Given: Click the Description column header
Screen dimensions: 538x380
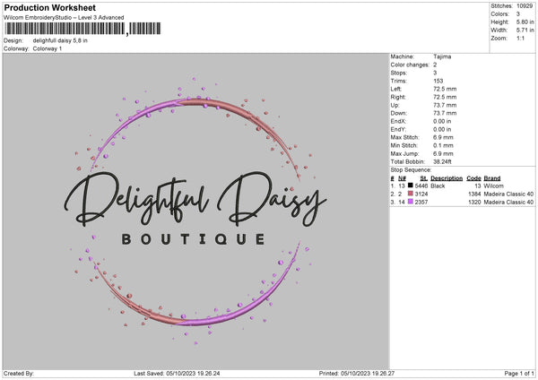Looking at the screenshot, I should tap(447, 178).
